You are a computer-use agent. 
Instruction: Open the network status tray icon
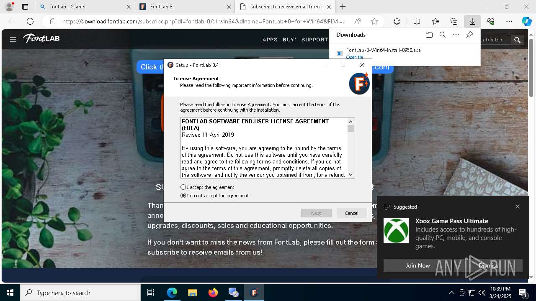(x=472, y=293)
